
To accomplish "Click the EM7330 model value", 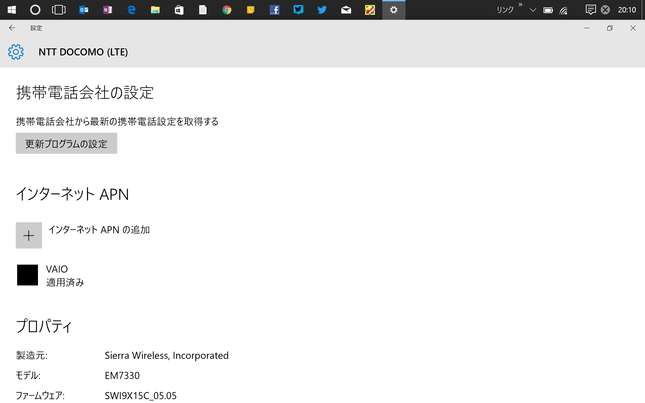I will point(122,375).
